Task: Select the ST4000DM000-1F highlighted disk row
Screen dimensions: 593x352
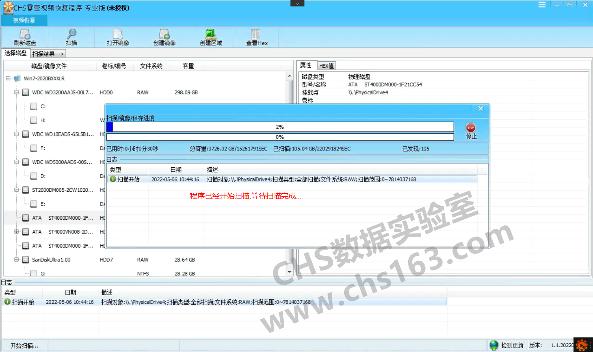Action: pyautogui.click(x=54, y=218)
